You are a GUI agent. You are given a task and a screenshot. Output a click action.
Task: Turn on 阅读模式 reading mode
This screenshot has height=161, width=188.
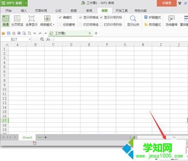click(x=47, y=21)
